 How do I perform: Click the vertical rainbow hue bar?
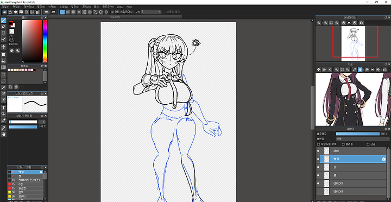click(45, 41)
